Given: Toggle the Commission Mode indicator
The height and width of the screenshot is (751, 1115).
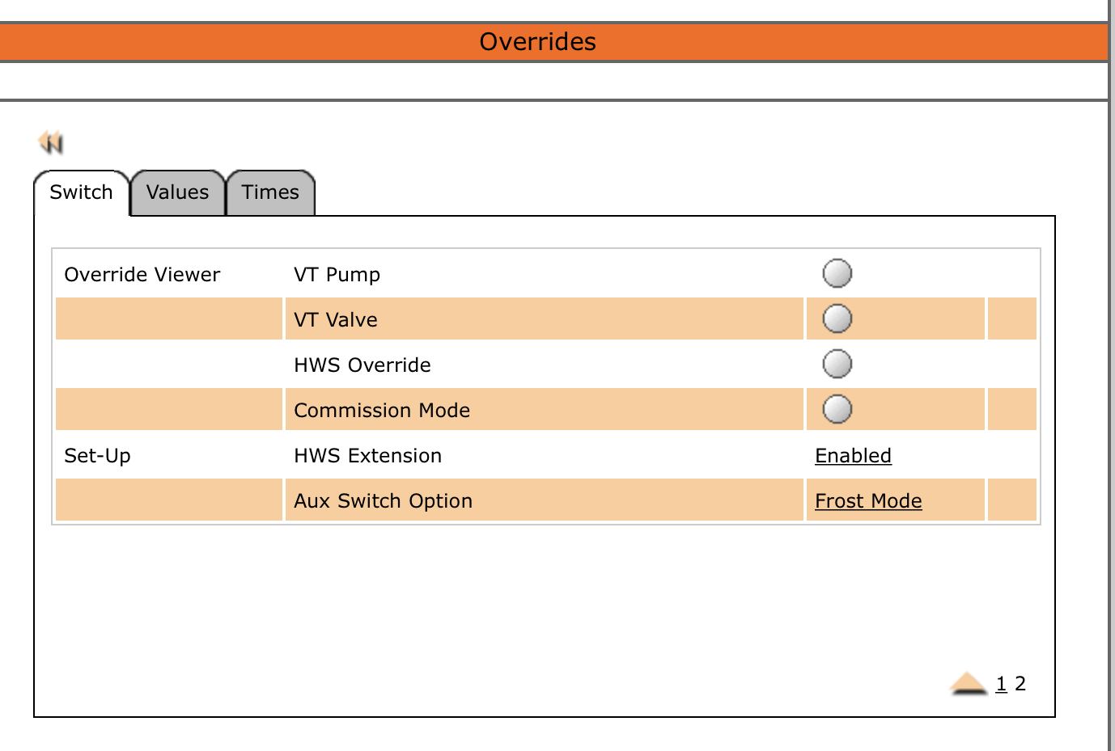Looking at the screenshot, I should pyautogui.click(x=837, y=409).
